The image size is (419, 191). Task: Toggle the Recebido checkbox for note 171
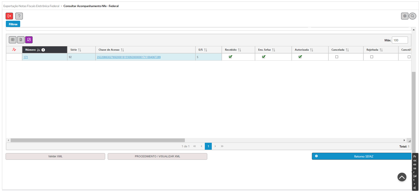(230, 57)
